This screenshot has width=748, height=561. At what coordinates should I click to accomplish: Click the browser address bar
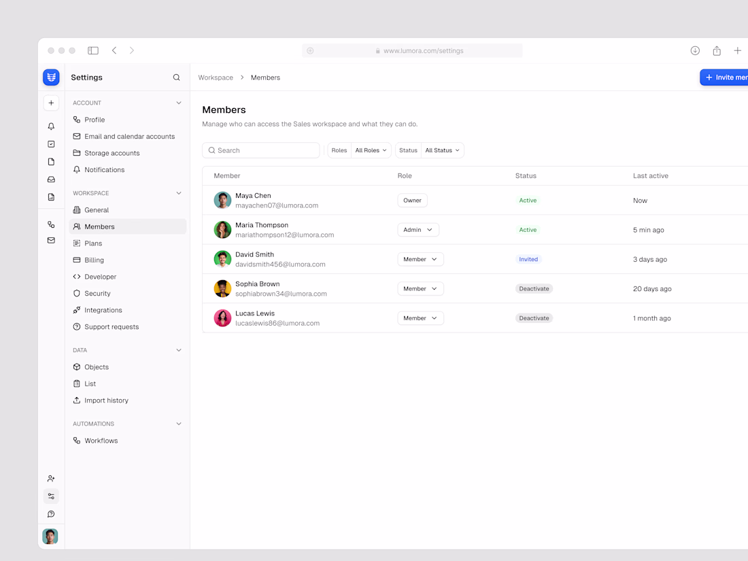pos(412,50)
